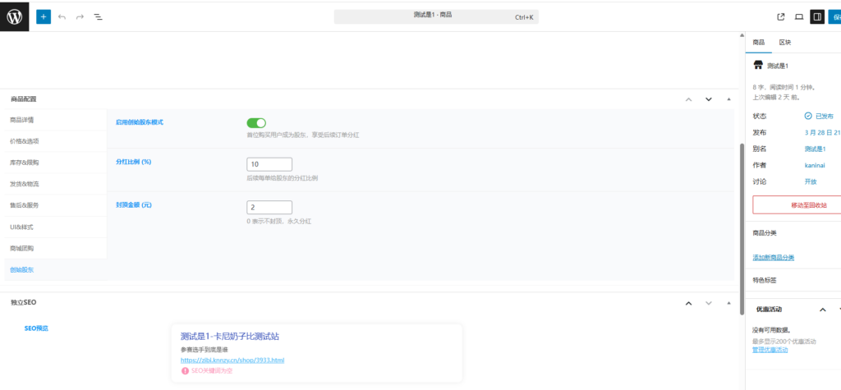Open the document overview list icon
Viewport: 841px width, 390px height.
(x=98, y=16)
